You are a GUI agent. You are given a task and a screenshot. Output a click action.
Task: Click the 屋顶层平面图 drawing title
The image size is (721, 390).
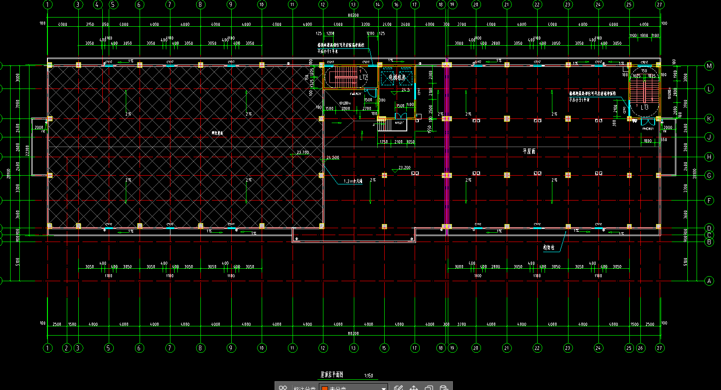332,375
